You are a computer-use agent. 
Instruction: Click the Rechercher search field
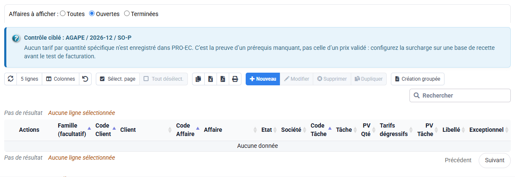[460, 95]
